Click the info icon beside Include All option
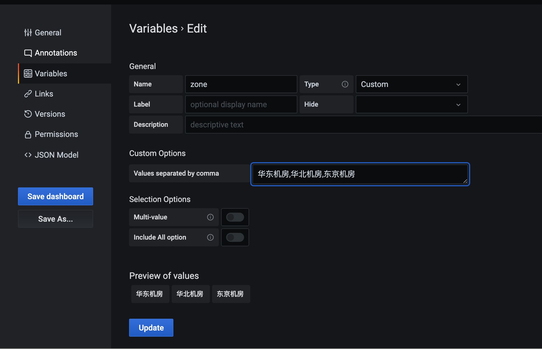542x349 pixels. [210, 237]
